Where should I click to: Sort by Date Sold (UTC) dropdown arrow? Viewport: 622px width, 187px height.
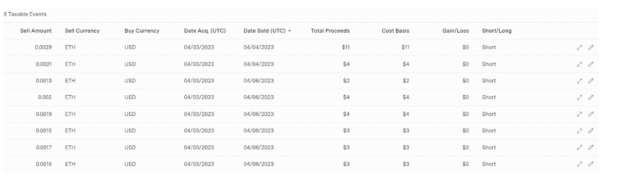[290, 31]
